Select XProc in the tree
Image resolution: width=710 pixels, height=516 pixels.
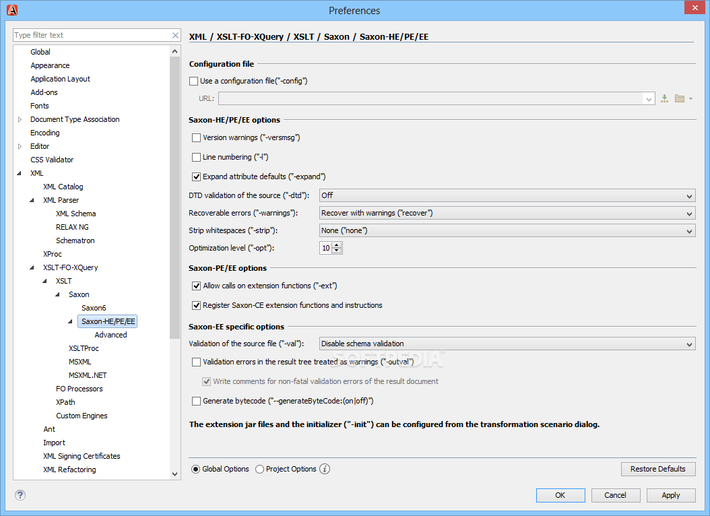52,254
